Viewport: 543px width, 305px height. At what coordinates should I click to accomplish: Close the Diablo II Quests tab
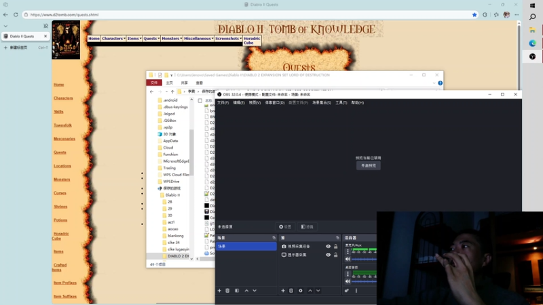45,36
